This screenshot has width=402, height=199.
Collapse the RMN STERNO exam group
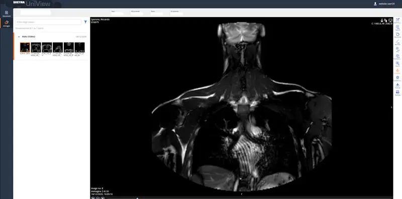[19, 37]
